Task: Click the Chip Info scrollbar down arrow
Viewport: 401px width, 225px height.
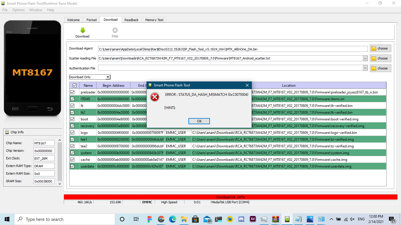Action: pyautogui.click(x=60, y=184)
